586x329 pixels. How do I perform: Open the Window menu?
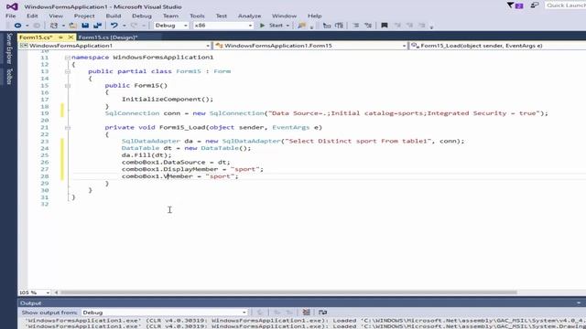pyautogui.click(x=284, y=16)
